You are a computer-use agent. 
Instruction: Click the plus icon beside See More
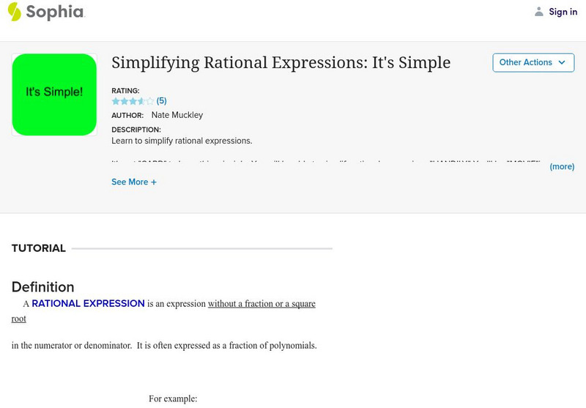(154, 182)
